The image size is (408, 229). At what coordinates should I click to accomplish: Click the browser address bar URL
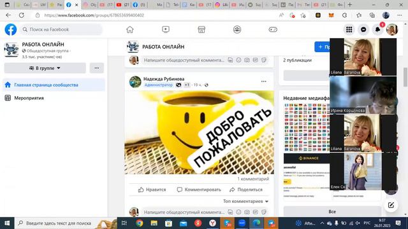point(94,15)
